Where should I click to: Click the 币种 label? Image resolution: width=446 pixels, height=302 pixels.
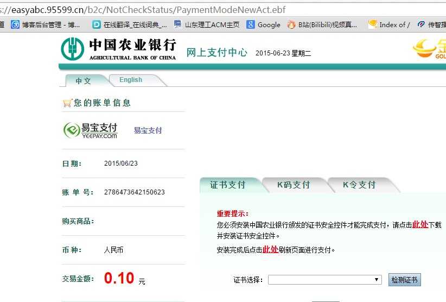[72, 250]
